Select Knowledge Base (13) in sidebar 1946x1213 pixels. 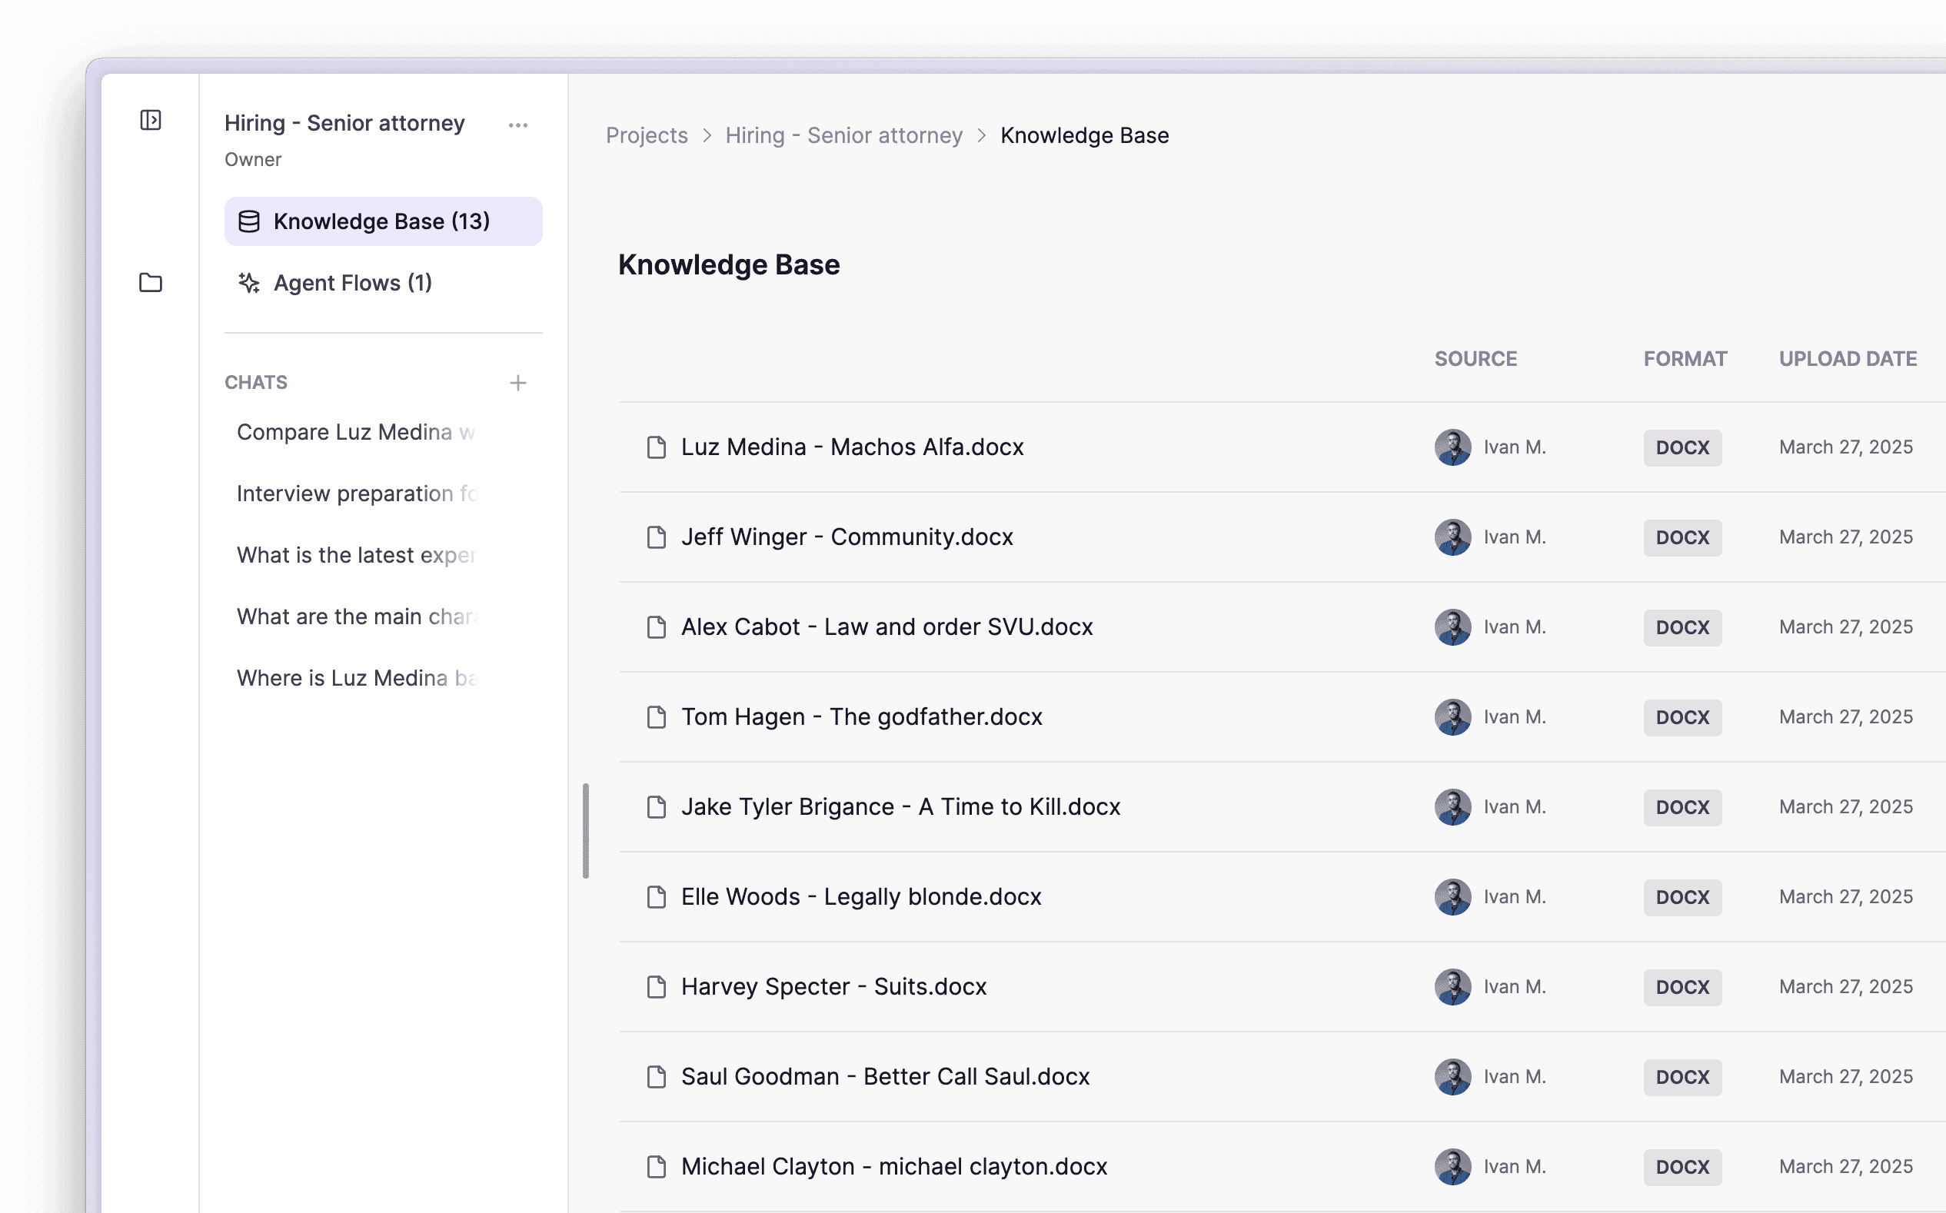(381, 221)
